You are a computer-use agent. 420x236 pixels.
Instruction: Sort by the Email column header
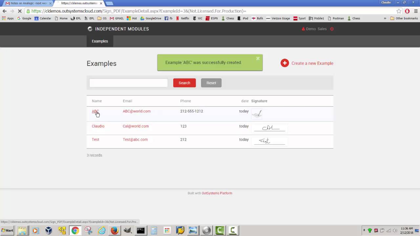(127, 101)
